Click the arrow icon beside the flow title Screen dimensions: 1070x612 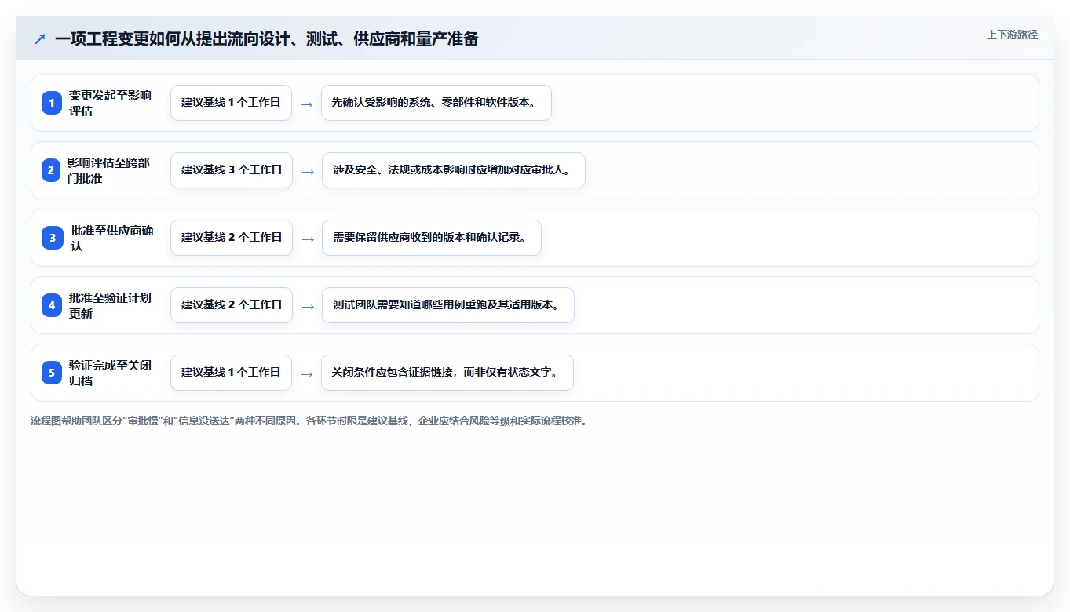tap(40, 38)
